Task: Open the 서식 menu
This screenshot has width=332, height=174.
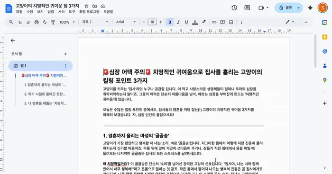Action: [x=61, y=12]
